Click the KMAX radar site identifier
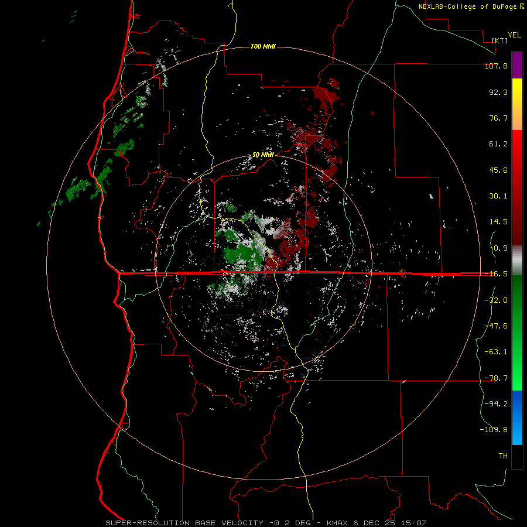Image resolution: width=527 pixels, height=527 pixels. tap(338, 523)
